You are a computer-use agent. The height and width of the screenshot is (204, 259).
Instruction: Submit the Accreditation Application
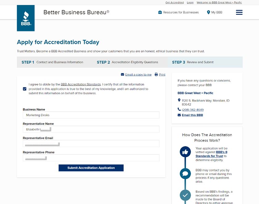pyautogui.click(x=91, y=168)
